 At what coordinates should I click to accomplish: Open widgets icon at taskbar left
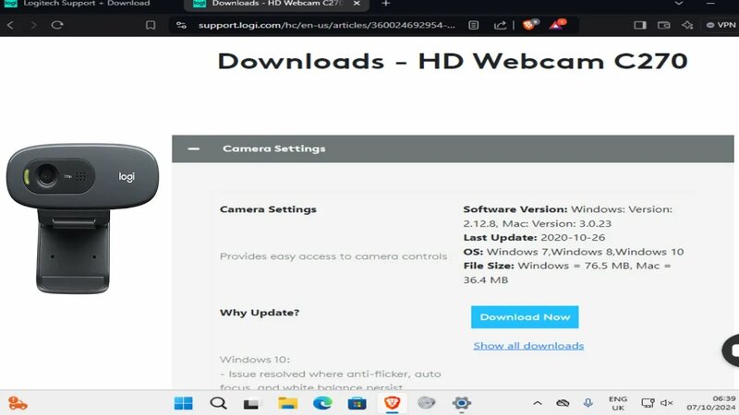pos(18,403)
